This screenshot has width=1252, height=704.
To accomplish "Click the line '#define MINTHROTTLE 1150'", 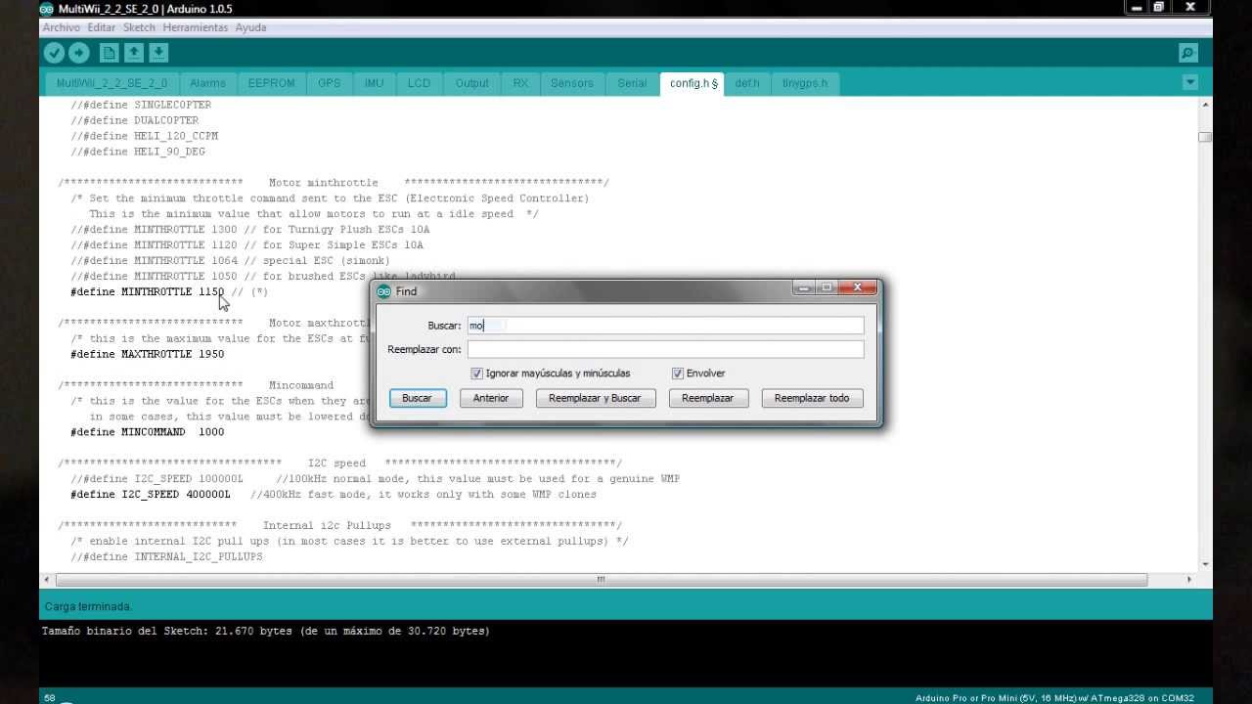I will tap(169, 292).
